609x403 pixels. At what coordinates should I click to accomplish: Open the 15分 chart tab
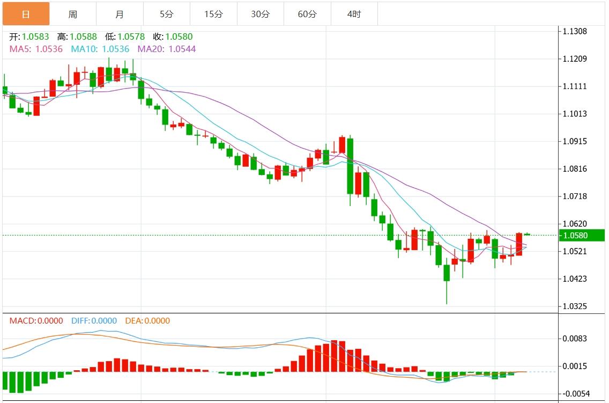click(213, 14)
